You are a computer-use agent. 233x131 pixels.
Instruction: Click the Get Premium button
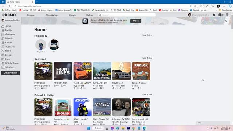click(x=11, y=73)
